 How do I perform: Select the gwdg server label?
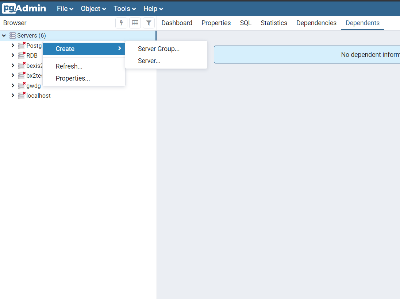[x=34, y=86]
